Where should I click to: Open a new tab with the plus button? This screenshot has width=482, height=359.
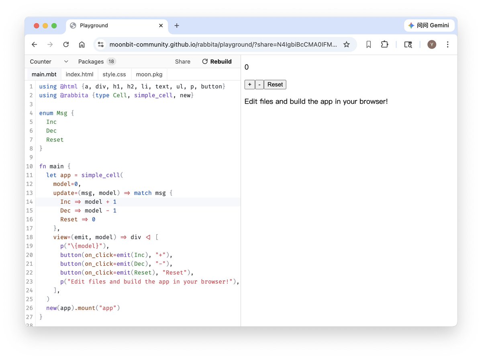(177, 25)
